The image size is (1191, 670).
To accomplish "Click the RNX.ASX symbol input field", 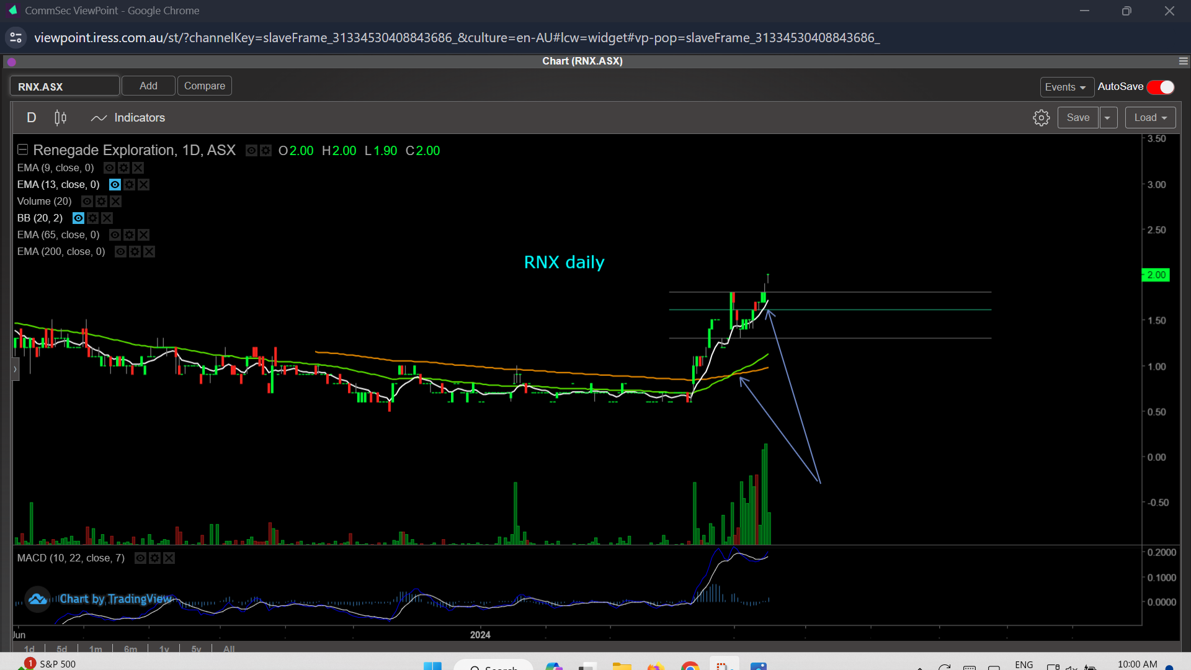I will pos(65,86).
